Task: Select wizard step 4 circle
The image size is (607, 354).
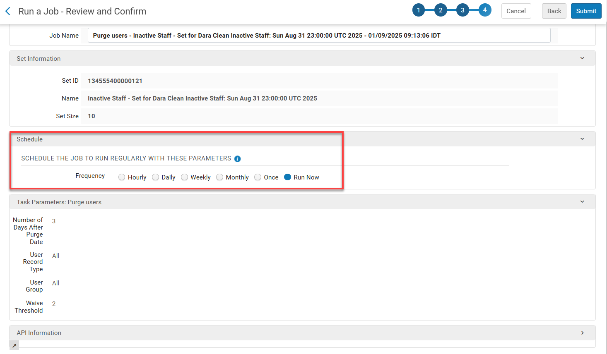Action: tap(485, 10)
